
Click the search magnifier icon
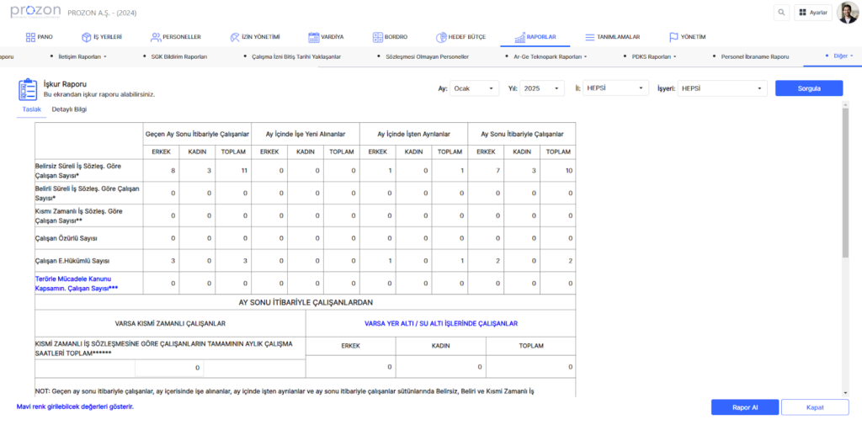tap(782, 13)
